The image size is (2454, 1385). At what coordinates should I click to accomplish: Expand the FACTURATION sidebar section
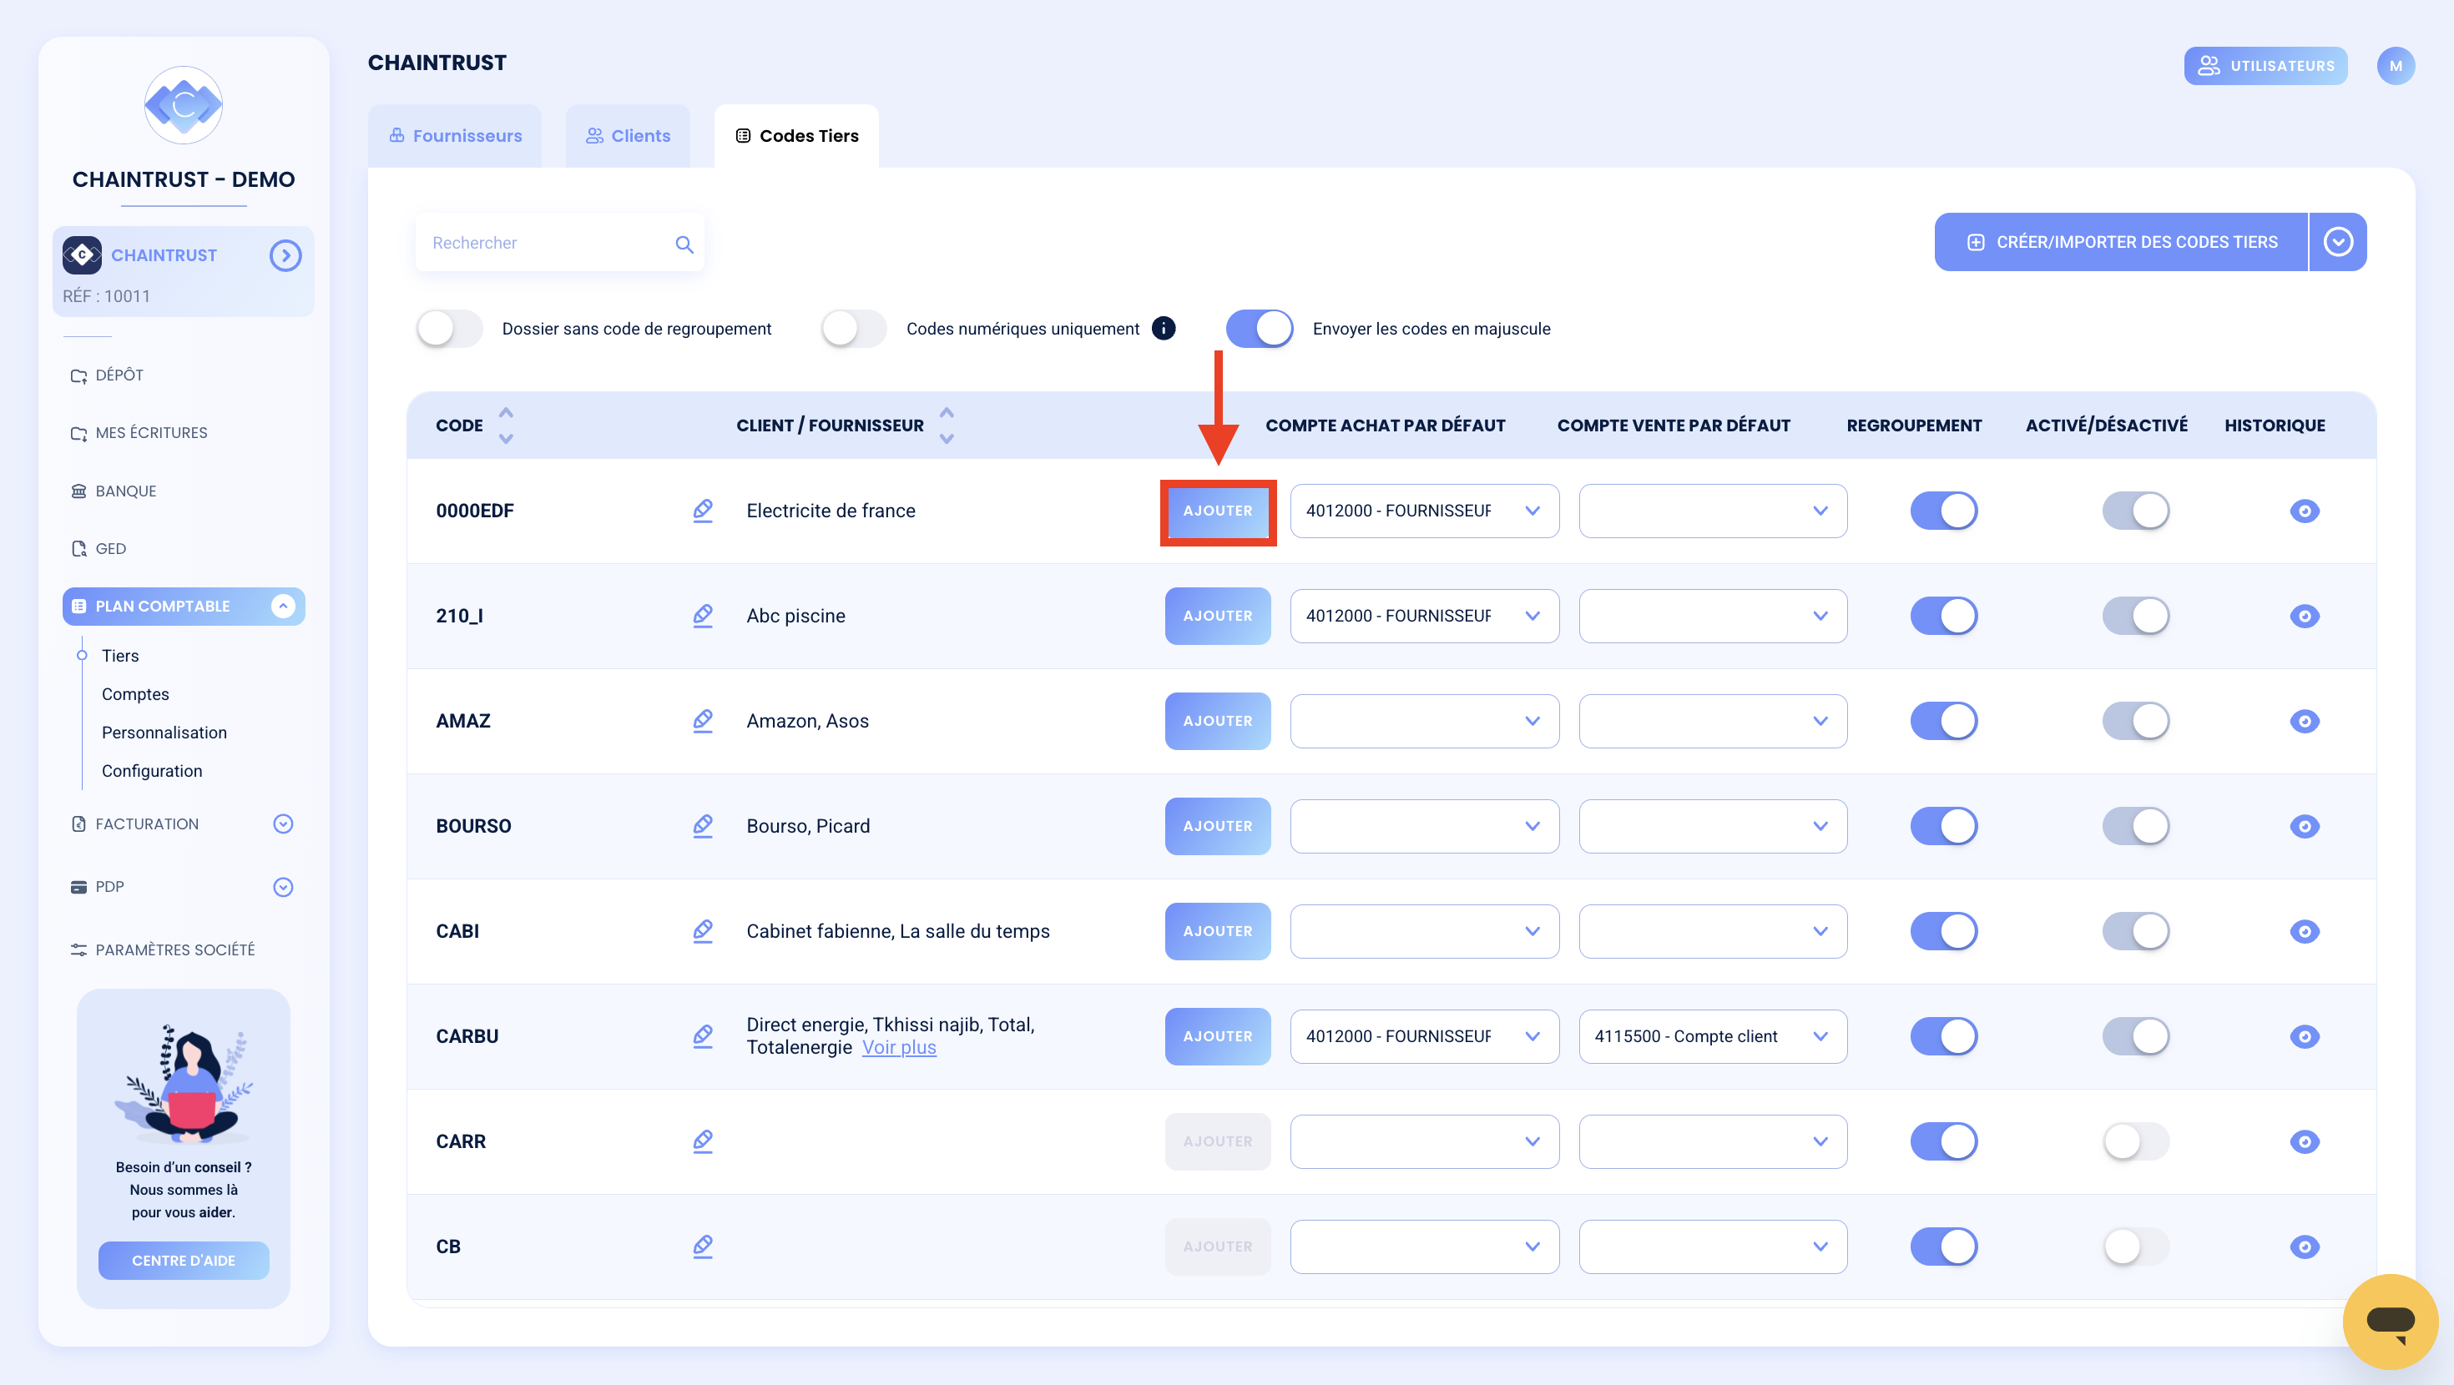(283, 824)
